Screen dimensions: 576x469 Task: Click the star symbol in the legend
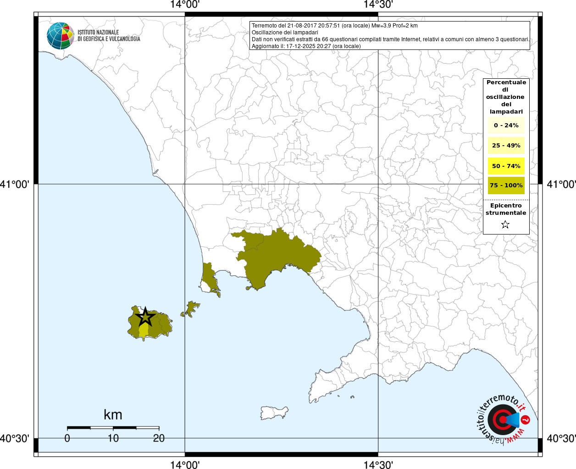tap(505, 224)
